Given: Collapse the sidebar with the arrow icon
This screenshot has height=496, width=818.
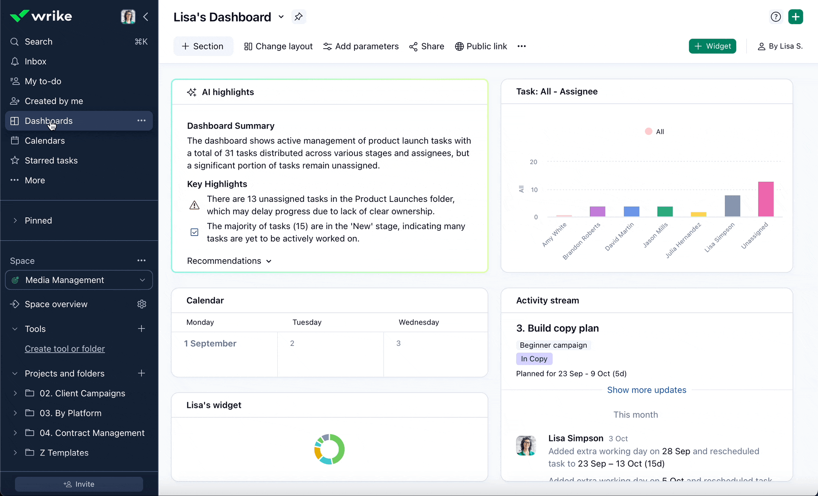Looking at the screenshot, I should click(x=146, y=17).
